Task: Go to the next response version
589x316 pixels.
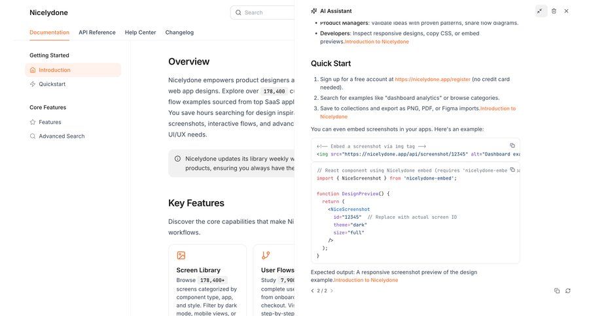Action: [x=332, y=291]
